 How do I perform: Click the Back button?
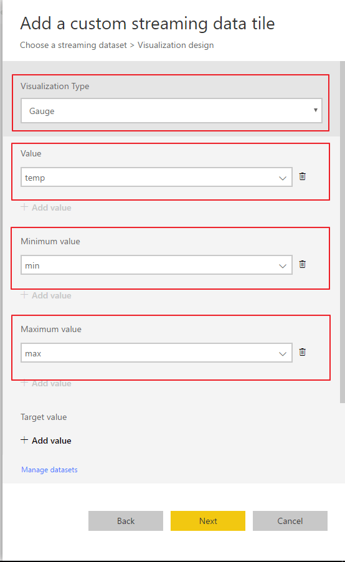[x=126, y=521]
